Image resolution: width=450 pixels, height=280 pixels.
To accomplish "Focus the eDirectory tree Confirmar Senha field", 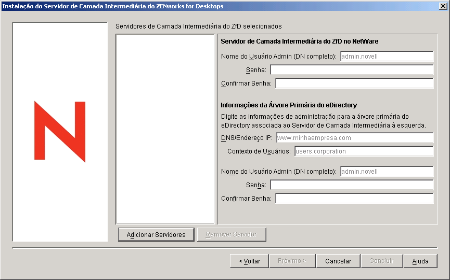I will tap(354, 198).
